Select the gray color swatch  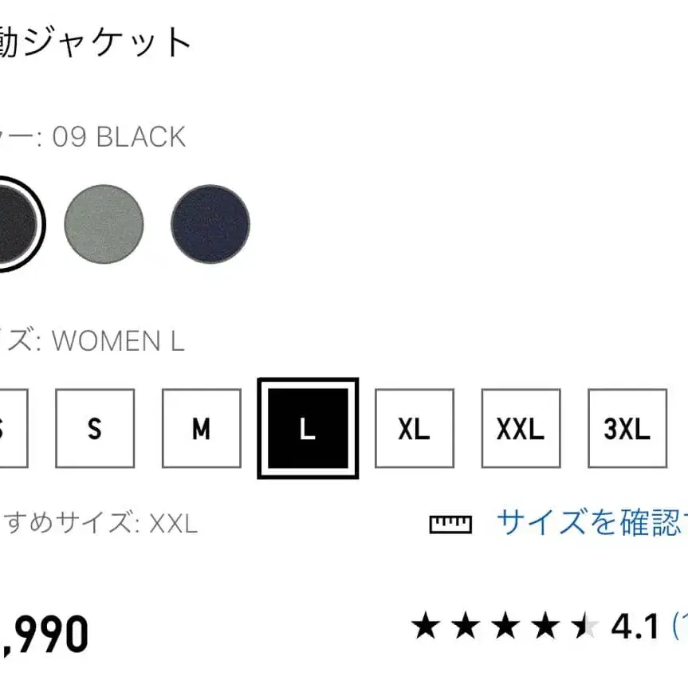[104, 223]
